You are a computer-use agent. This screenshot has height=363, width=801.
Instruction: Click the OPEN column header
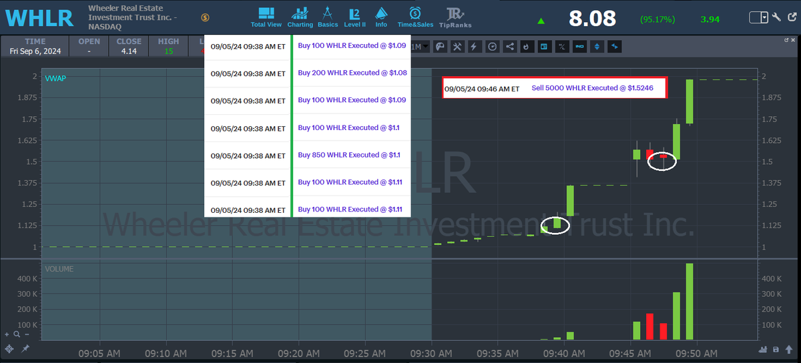(89, 41)
